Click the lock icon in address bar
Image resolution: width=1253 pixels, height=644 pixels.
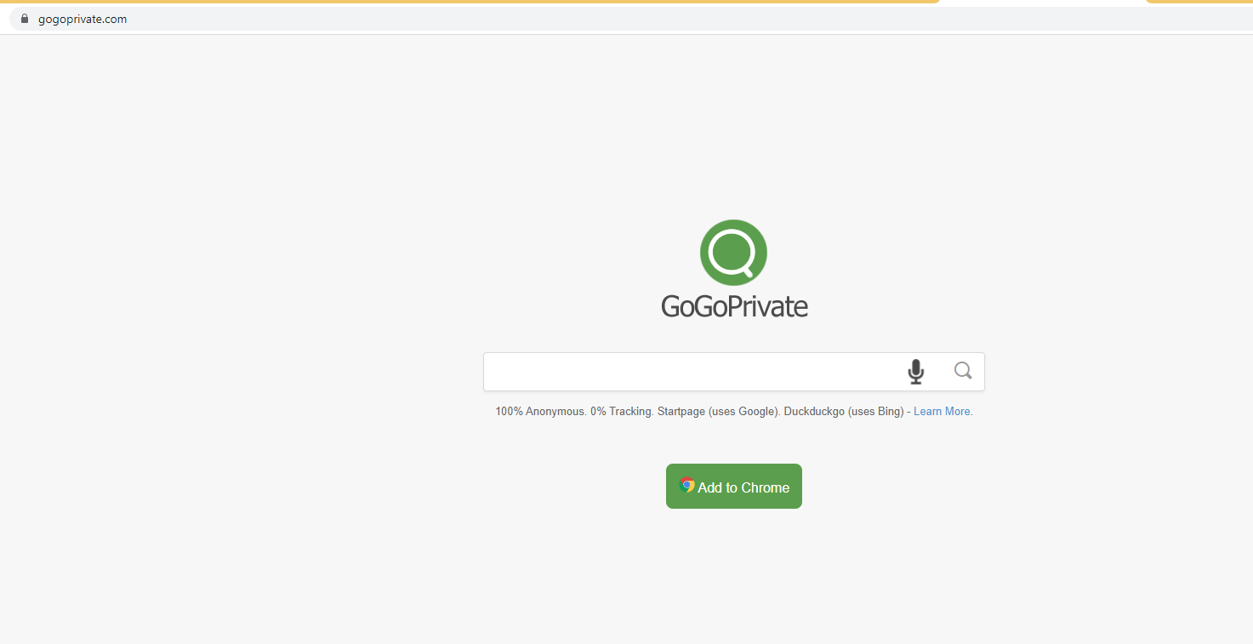click(x=25, y=19)
